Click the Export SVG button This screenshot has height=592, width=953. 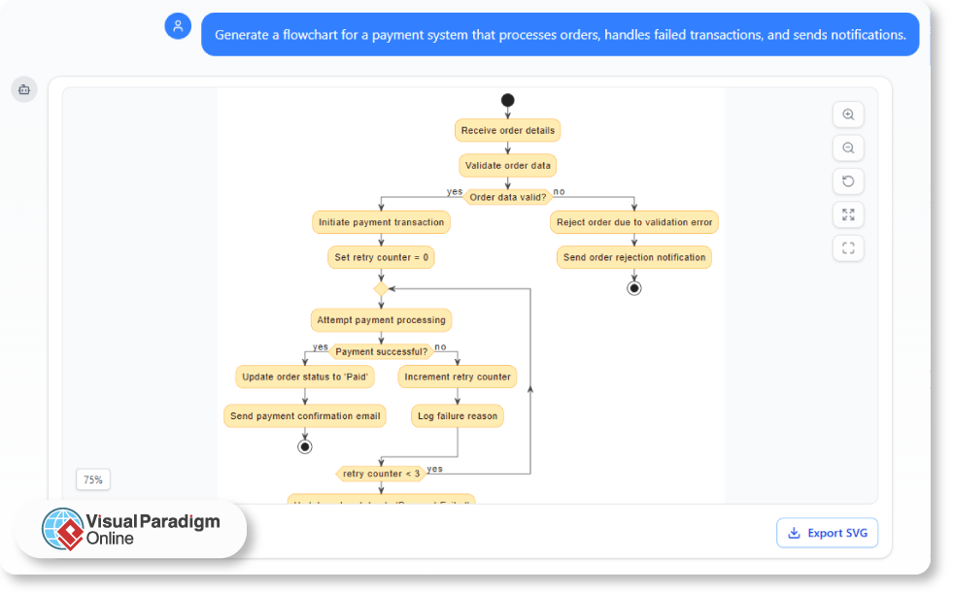pos(827,532)
